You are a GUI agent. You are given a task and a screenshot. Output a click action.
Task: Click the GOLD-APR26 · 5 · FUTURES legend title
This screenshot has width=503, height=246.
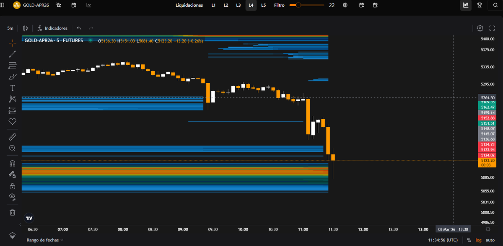[54, 41]
